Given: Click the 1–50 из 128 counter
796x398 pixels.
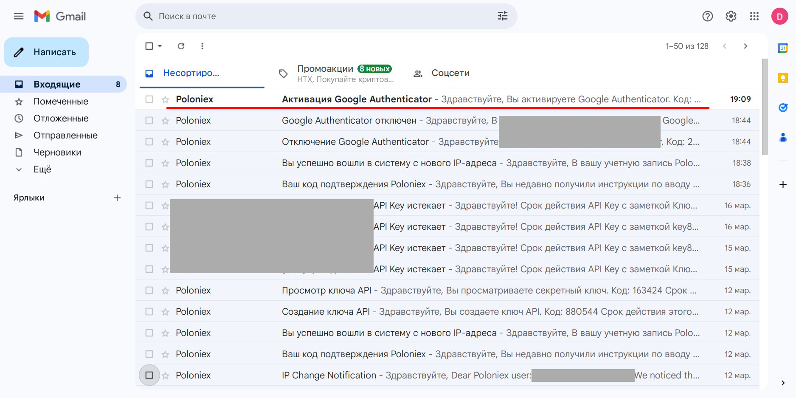Looking at the screenshot, I should (x=686, y=46).
